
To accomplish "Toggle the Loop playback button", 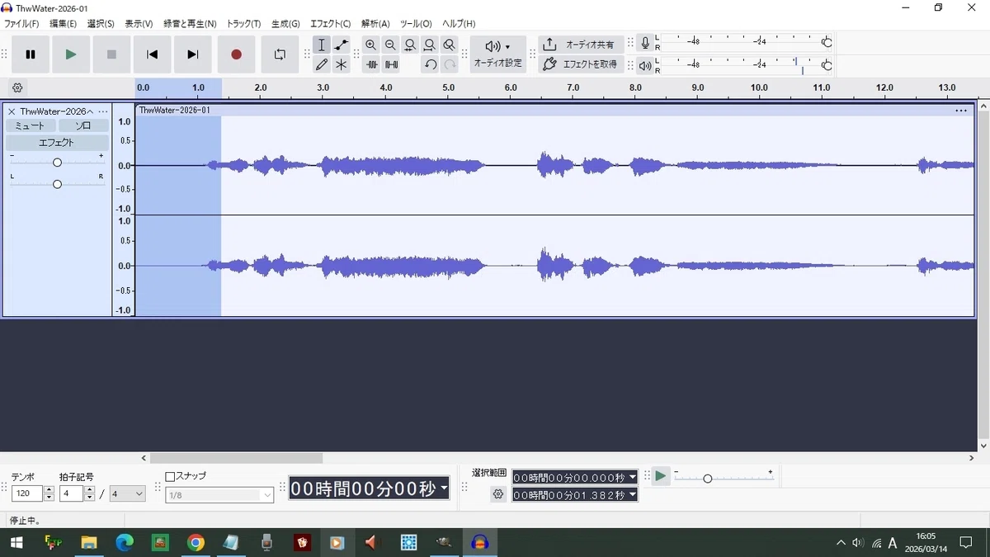I will pos(280,54).
